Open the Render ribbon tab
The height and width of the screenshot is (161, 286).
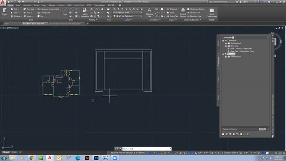click(36, 5)
